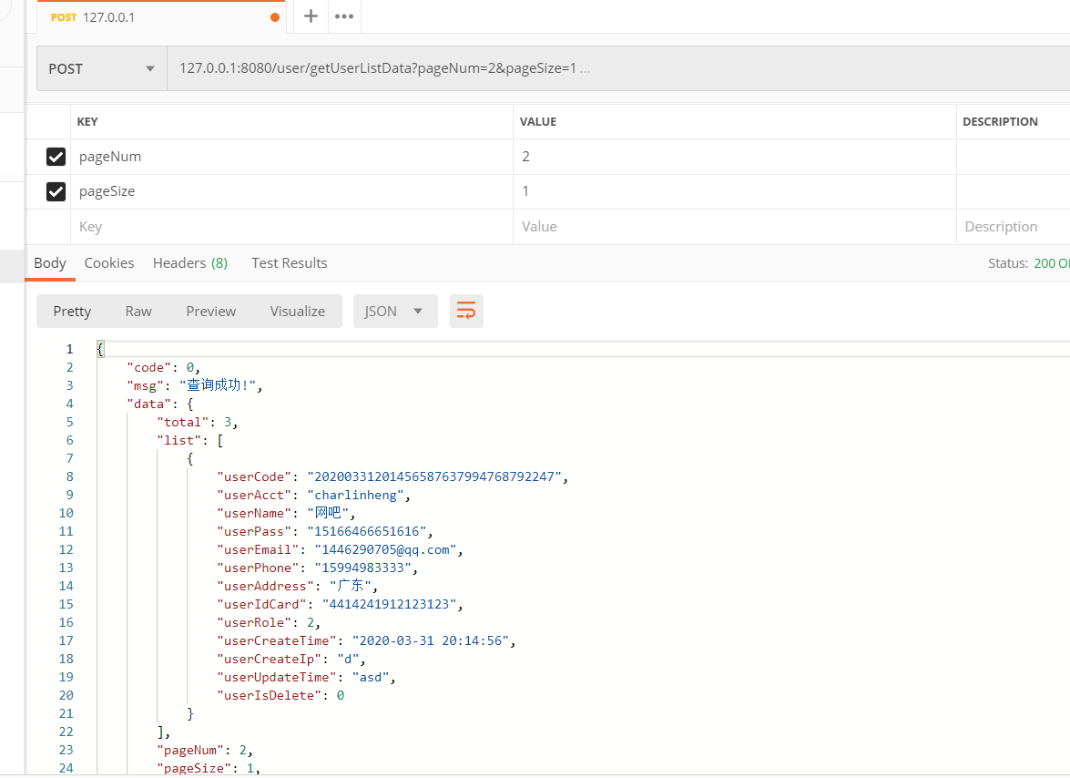Open a new request tab with plus icon
Image resolution: width=1070 pixels, height=778 pixels.
[311, 16]
